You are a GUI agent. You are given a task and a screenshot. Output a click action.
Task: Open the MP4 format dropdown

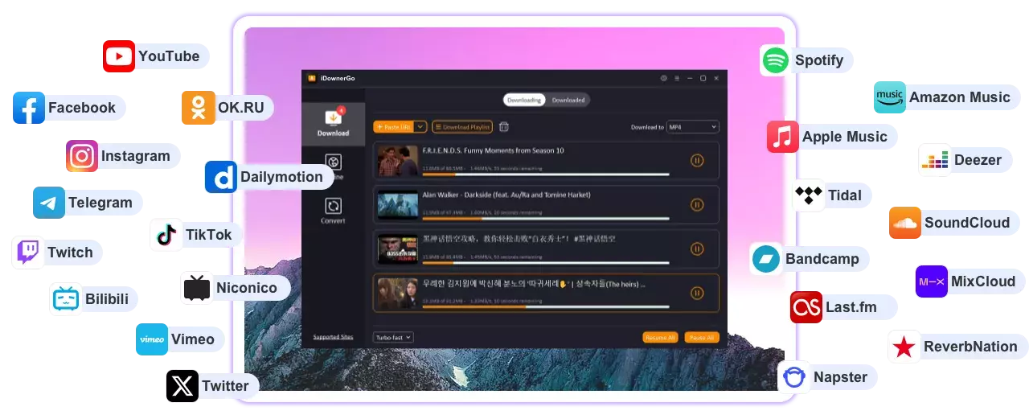coord(693,127)
